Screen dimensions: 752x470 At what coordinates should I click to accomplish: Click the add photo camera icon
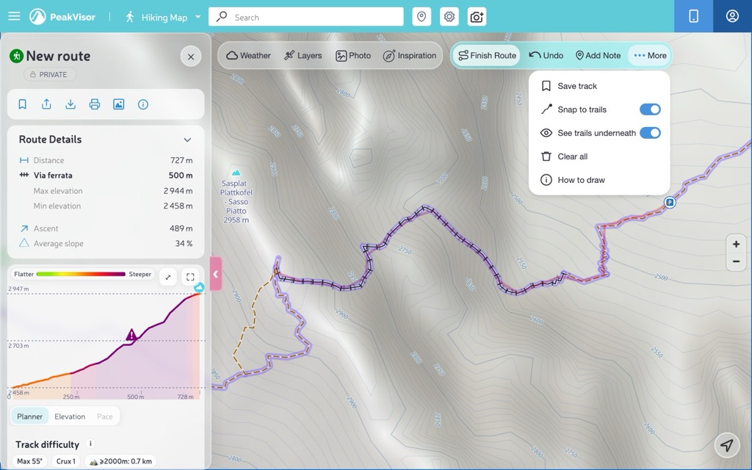[477, 17]
